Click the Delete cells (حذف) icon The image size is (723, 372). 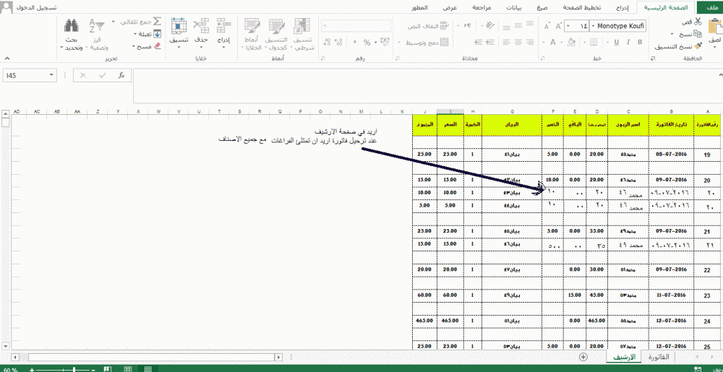201,25
